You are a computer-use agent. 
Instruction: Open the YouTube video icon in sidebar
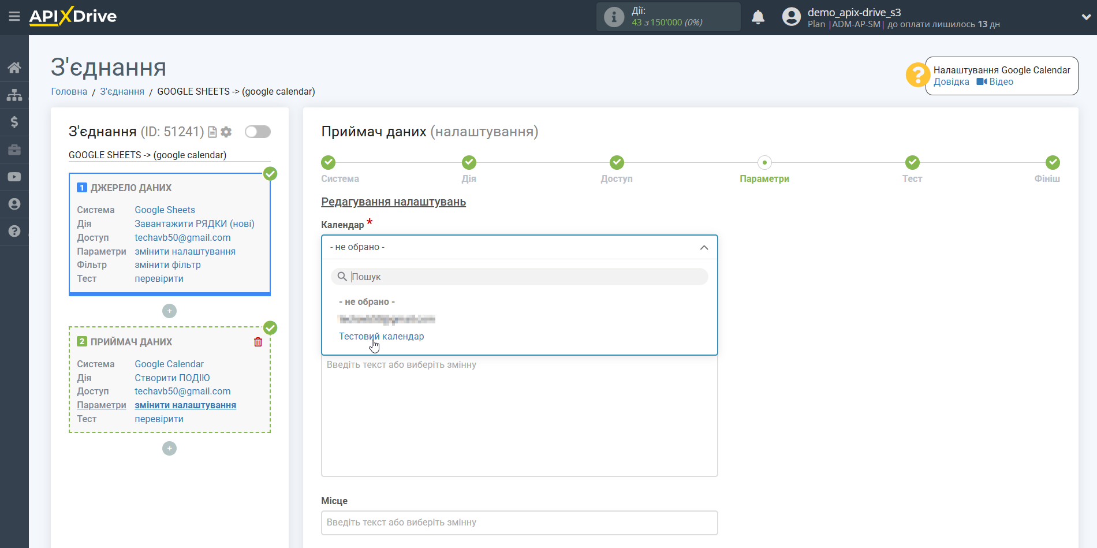14,177
